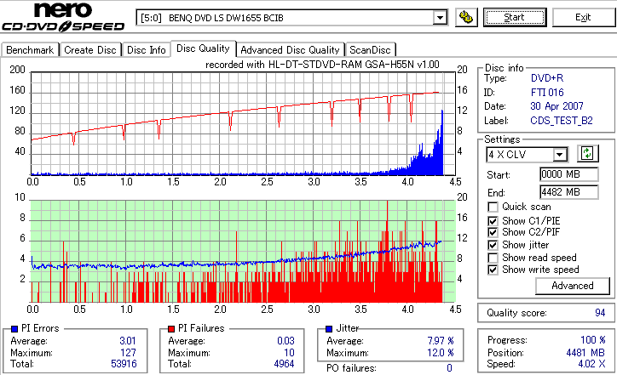
Task: Open the options icon beside the drive selector
Action: (x=466, y=17)
